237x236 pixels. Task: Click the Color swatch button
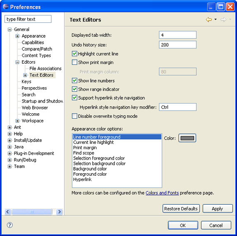[187, 138]
